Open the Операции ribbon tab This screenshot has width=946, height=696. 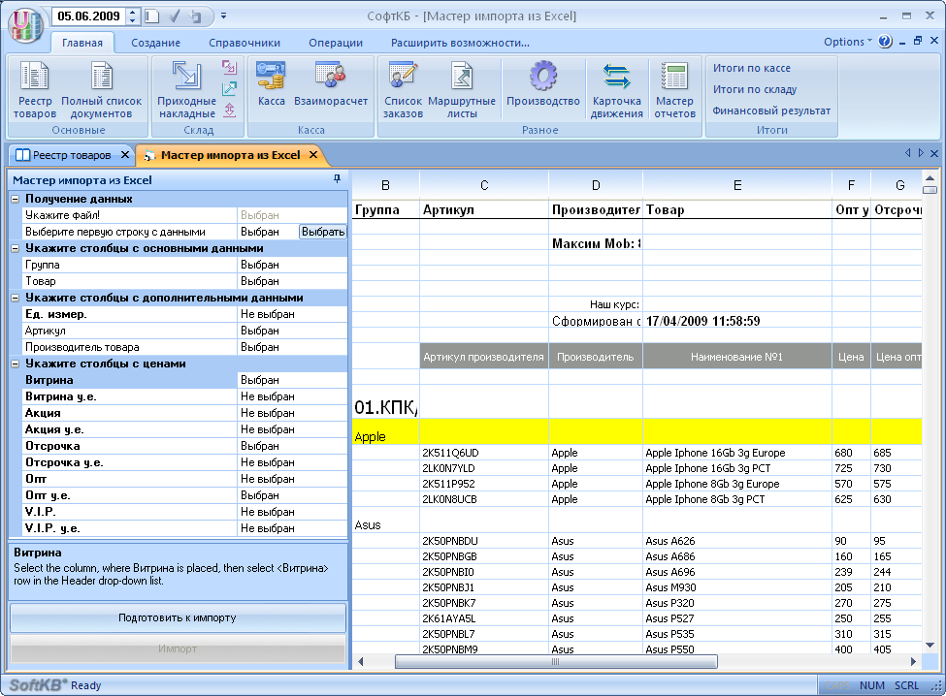pyautogui.click(x=336, y=43)
